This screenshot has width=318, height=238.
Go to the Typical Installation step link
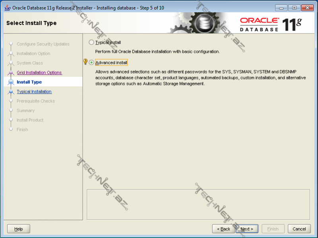click(x=34, y=92)
